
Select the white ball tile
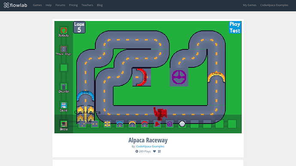tap(182, 124)
